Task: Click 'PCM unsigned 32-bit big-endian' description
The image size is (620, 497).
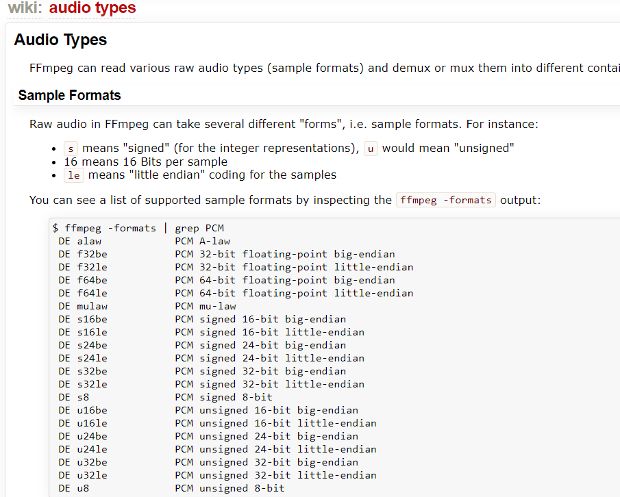Action: point(266,462)
